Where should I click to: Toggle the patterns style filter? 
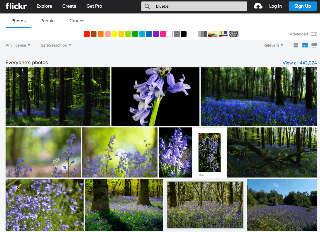coord(234,34)
